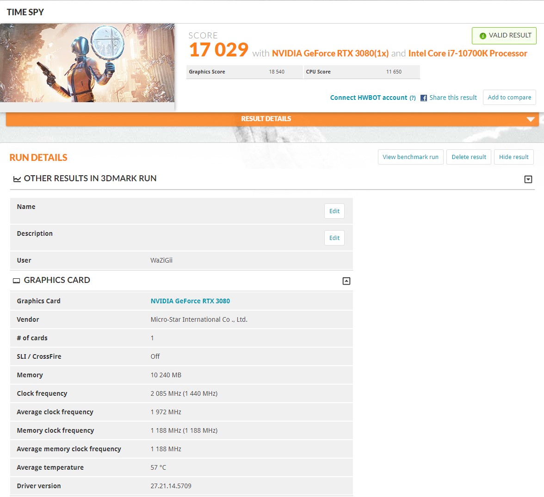Viewport: 544px width, 497px height.
Task: Click Average clock frequency 1 972 MHz value
Action: tap(166, 411)
